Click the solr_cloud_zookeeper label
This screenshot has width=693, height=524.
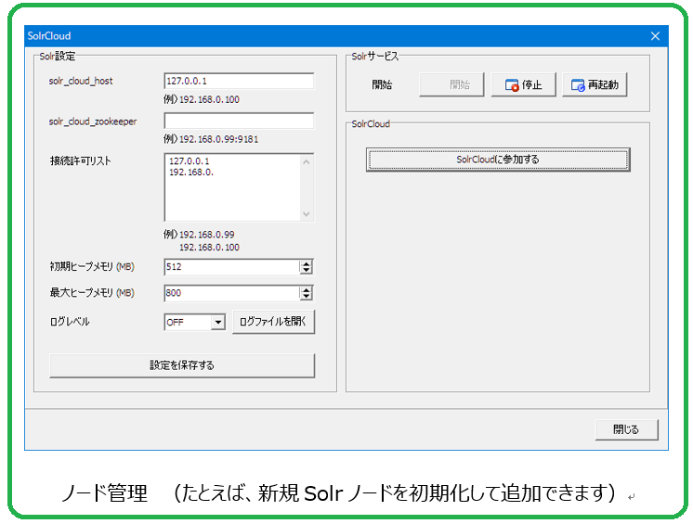[93, 121]
